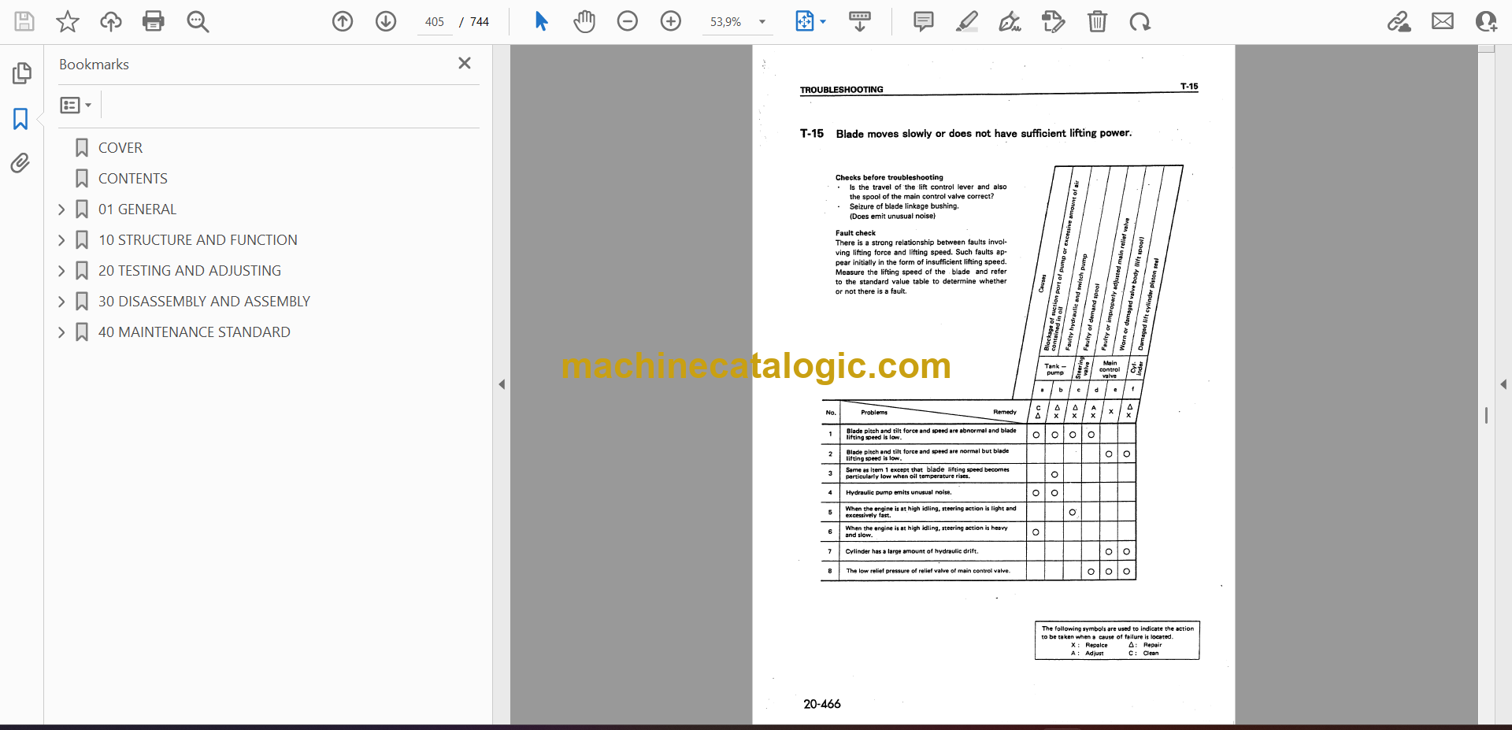Image resolution: width=1512 pixels, height=730 pixels.
Task: Jump to 01 GENERAL section
Action: (x=137, y=209)
